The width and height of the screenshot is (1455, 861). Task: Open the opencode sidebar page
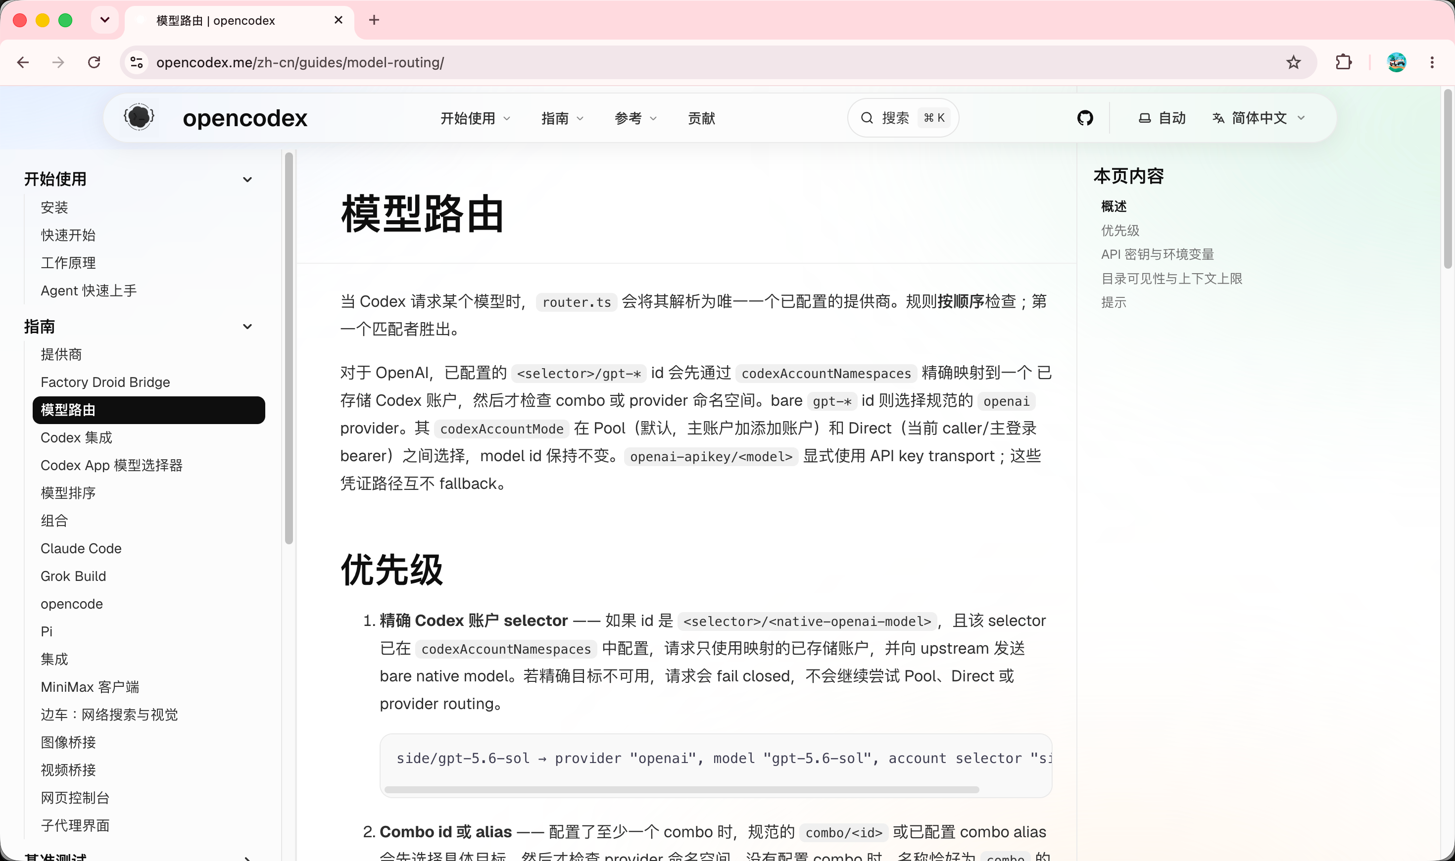[71, 604]
